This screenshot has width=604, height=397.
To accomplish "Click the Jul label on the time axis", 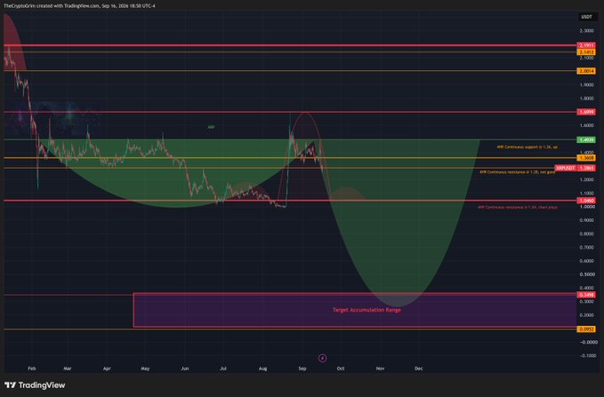I will [x=223, y=369].
